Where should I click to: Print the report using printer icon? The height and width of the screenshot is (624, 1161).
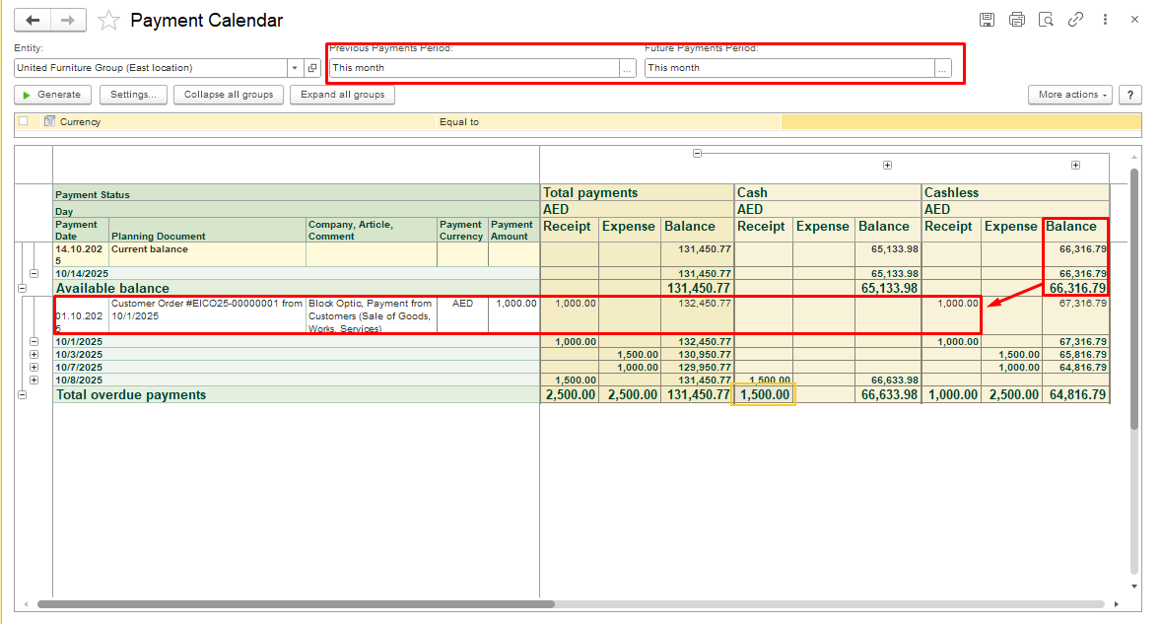[x=1016, y=20]
